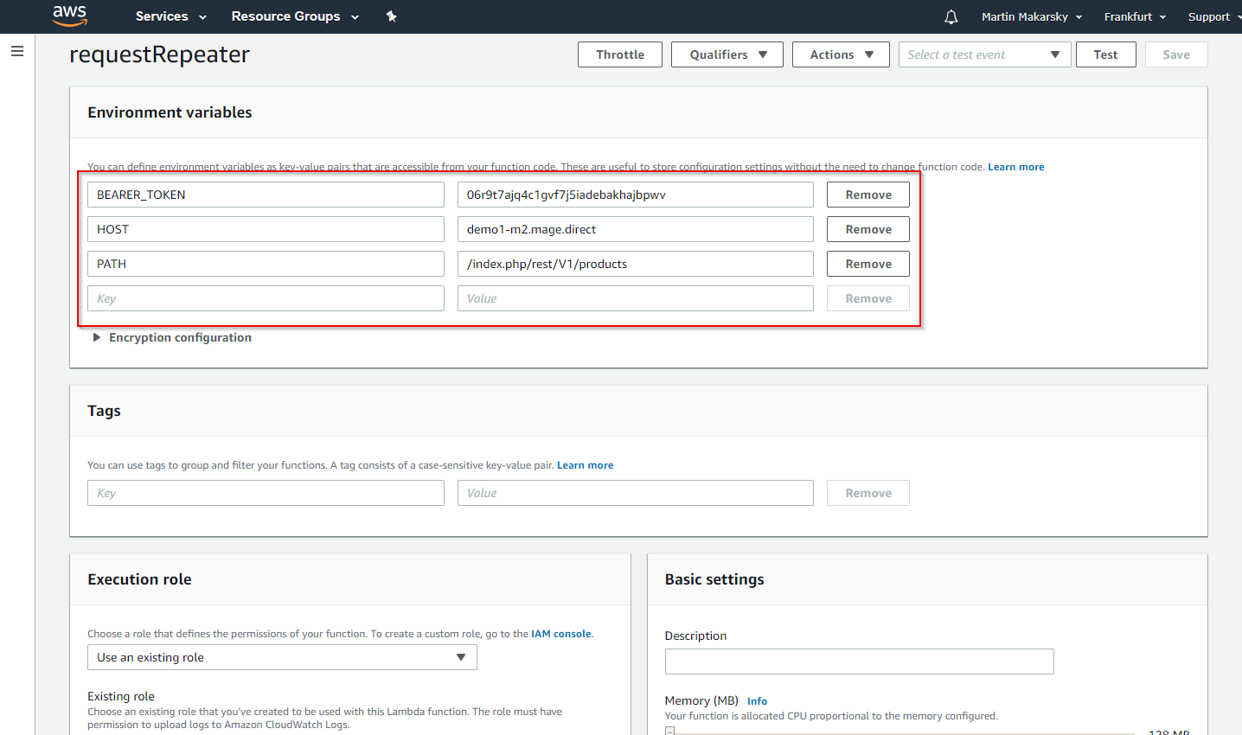Click the Throttle button
Viewport: 1242px width, 735px height.
point(619,54)
